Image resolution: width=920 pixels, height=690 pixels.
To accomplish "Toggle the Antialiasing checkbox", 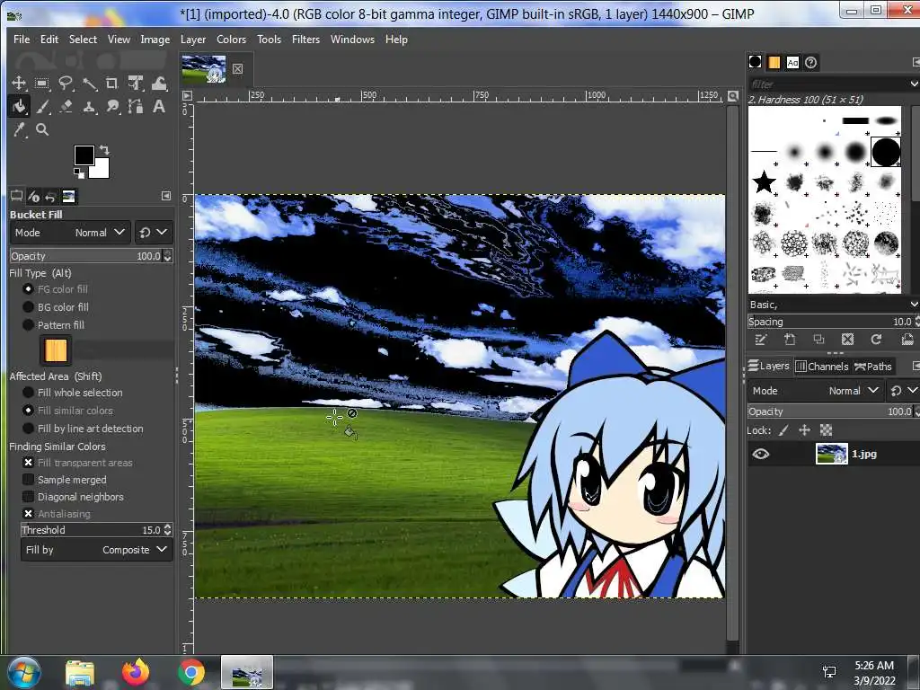I will [x=28, y=513].
